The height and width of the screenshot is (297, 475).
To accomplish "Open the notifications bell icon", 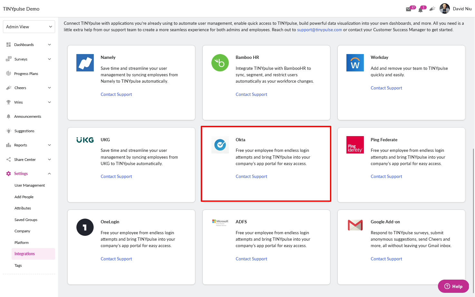I will 420,10.
